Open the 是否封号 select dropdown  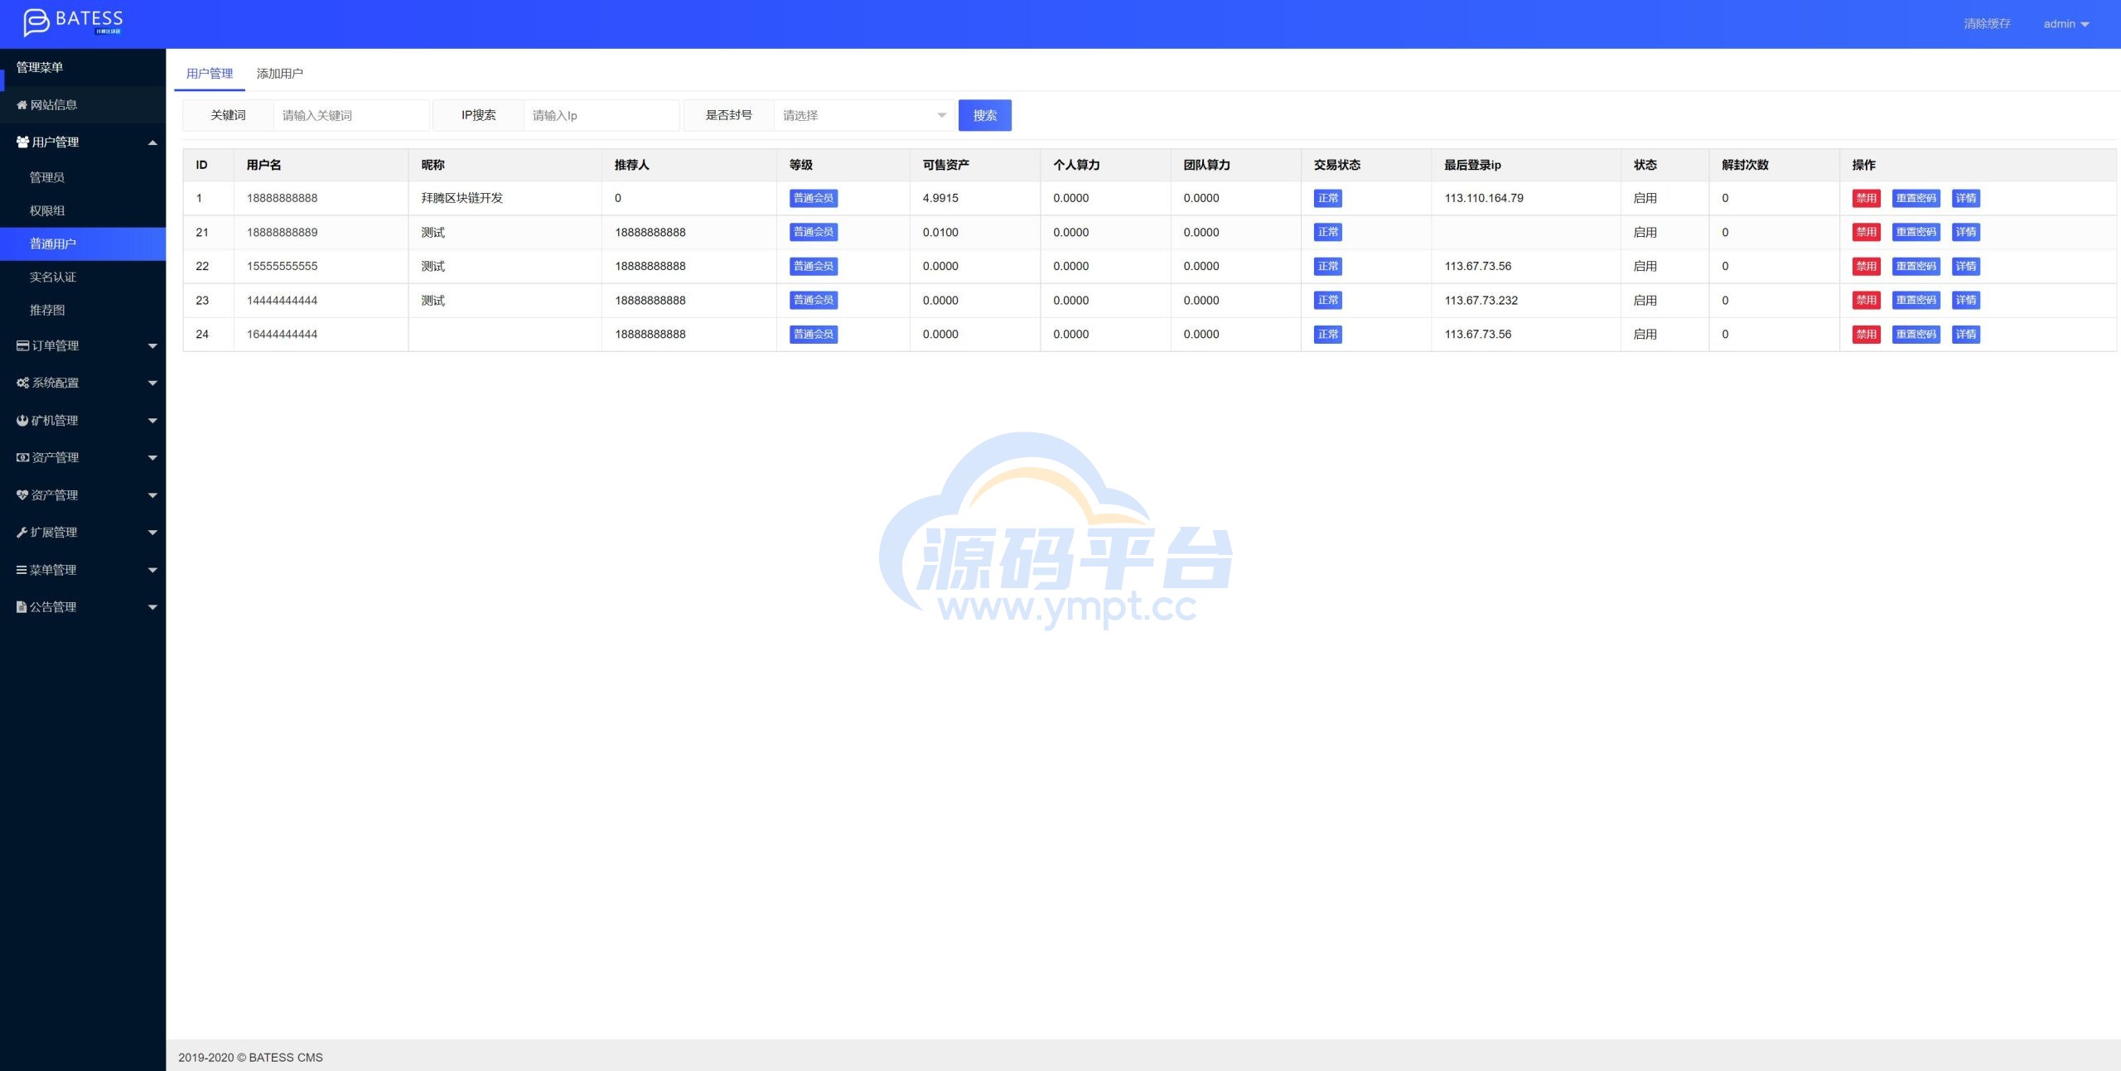(864, 116)
